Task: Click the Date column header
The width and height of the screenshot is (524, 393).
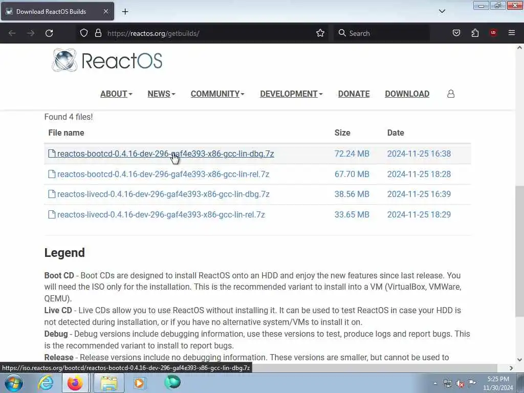Action: pos(396,133)
